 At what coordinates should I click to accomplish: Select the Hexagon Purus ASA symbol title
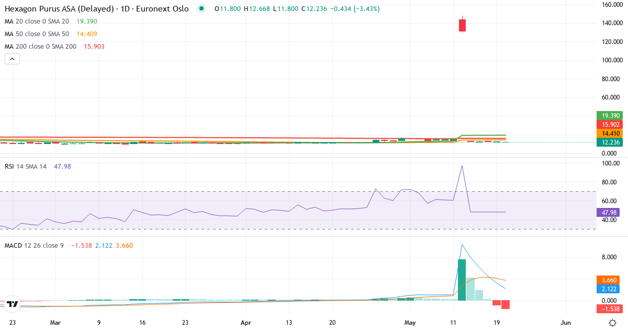click(96, 9)
